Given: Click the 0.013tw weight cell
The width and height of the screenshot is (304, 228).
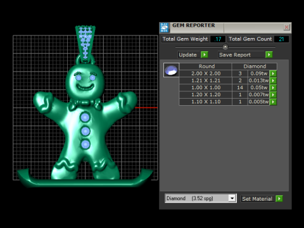Looking at the screenshot, I should tap(258, 80).
